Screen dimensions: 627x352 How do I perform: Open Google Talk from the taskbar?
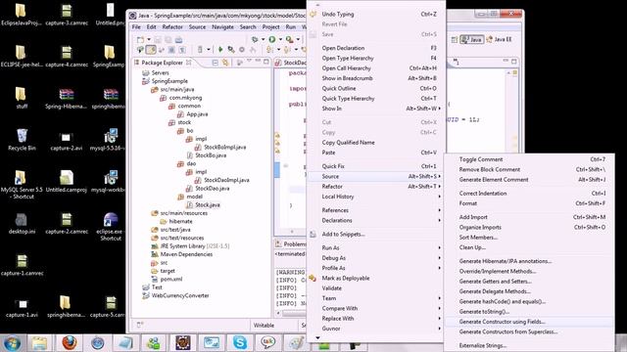point(267,343)
